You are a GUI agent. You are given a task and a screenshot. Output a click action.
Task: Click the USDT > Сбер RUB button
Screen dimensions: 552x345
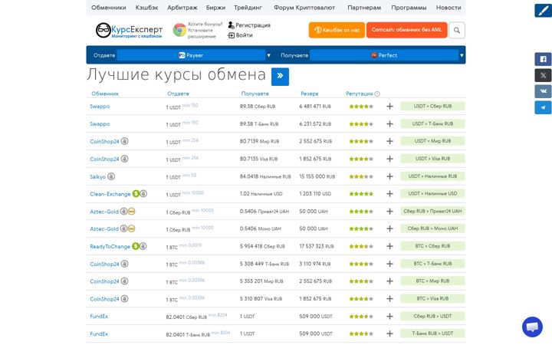click(432, 106)
